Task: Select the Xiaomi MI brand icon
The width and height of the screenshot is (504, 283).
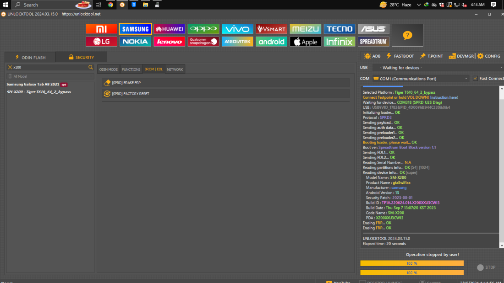Action: (101, 29)
